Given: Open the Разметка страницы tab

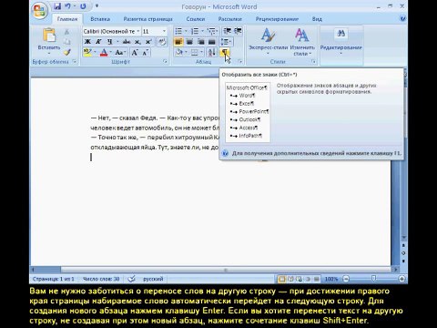Looking at the screenshot, I should coord(147,19).
